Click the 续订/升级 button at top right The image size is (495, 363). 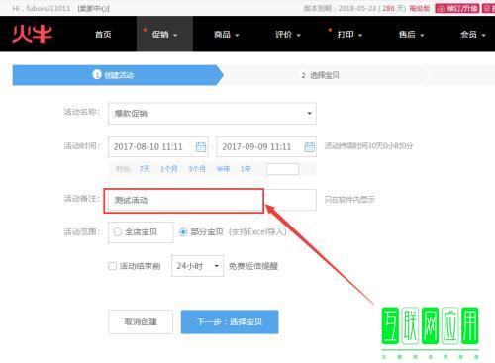pos(457,8)
